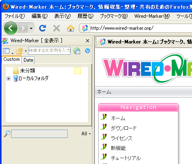This screenshot has height=164, width=192.
Task: Open the back/forward history dropdown arrow
Action: coord(31,29)
